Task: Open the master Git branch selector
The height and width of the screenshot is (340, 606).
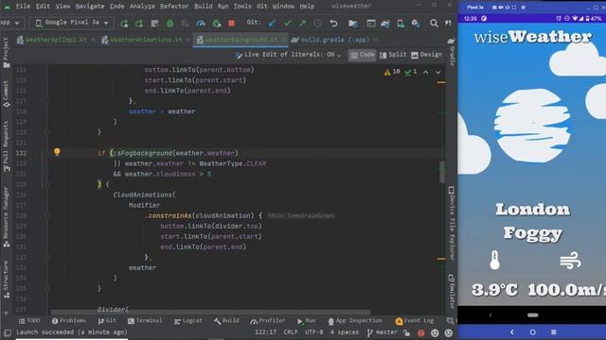Action: coord(383,332)
